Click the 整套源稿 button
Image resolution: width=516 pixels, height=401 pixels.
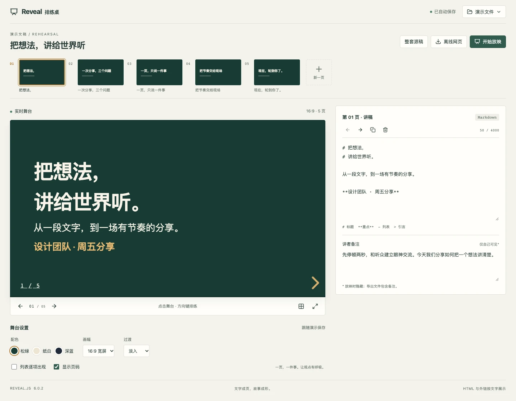(x=414, y=42)
